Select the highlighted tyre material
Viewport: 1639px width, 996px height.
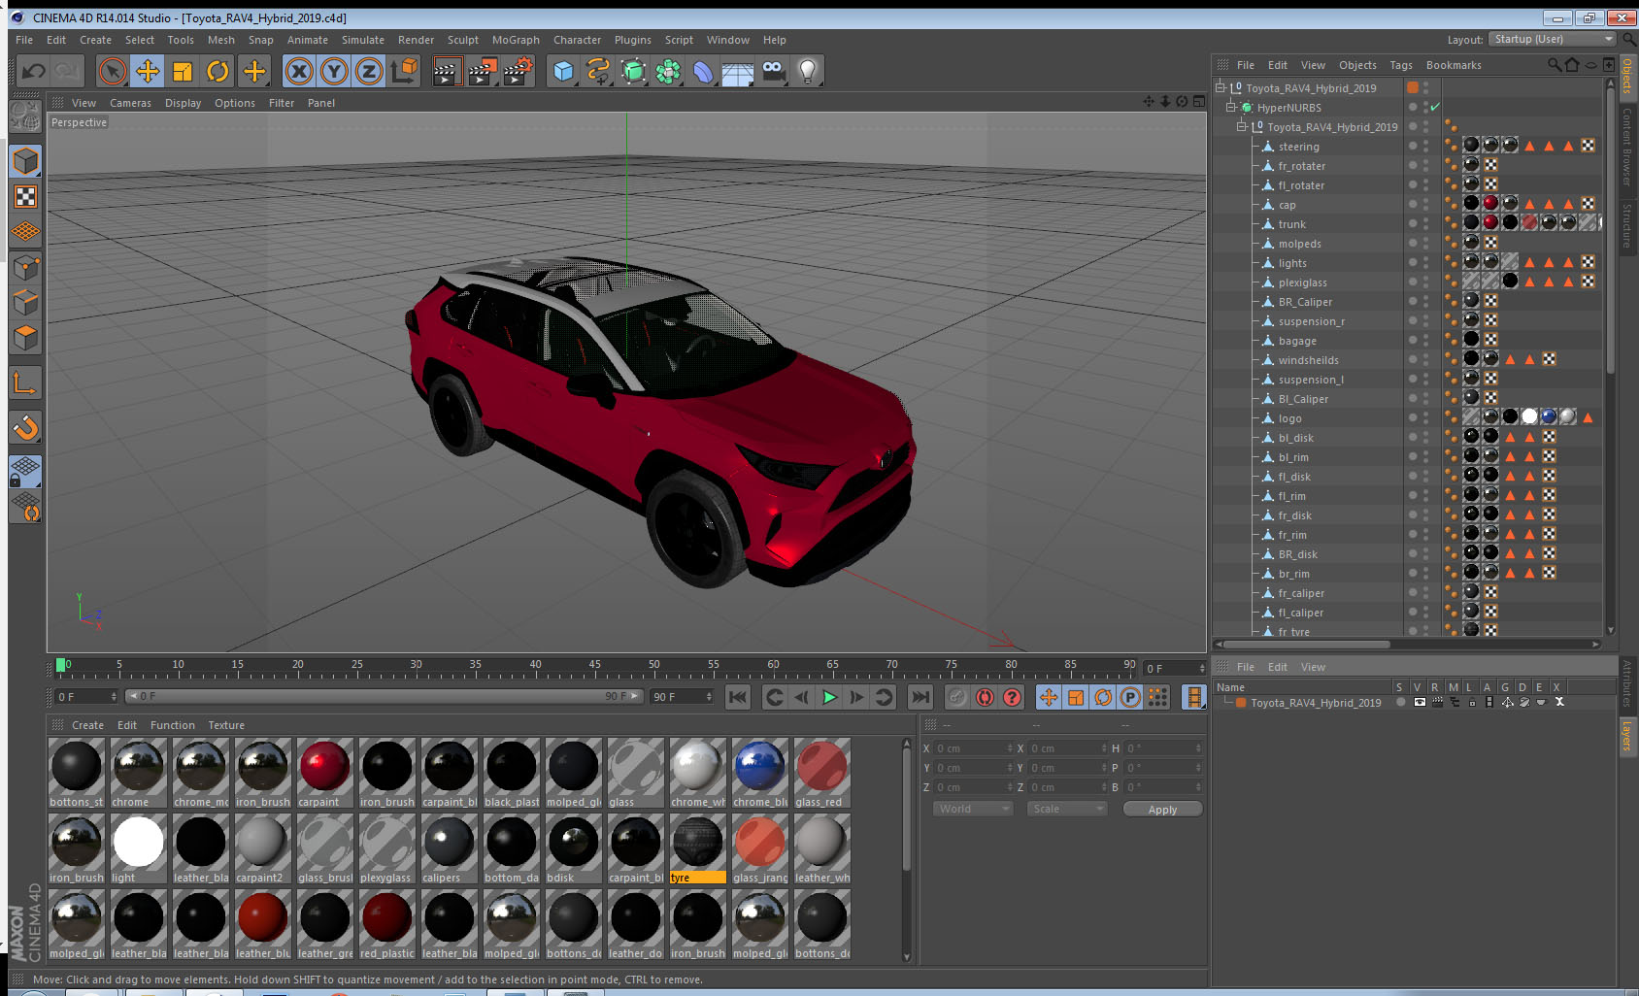[697, 848]
